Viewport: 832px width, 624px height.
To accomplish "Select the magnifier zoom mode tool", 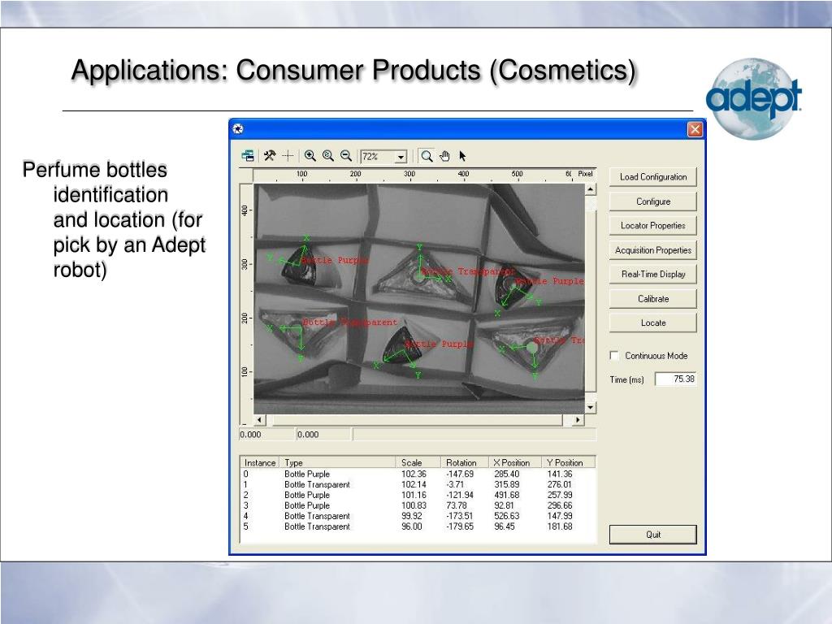I will click(x=427, y=156).
